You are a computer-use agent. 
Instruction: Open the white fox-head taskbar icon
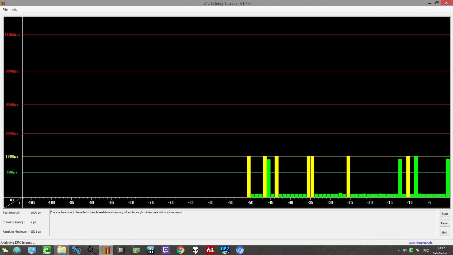point(196,250)
